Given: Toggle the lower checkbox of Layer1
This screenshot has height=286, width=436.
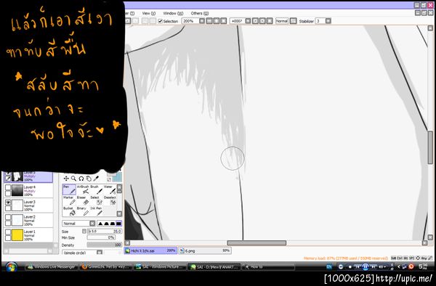Looking at the screenshot, I should click(8, 237).
